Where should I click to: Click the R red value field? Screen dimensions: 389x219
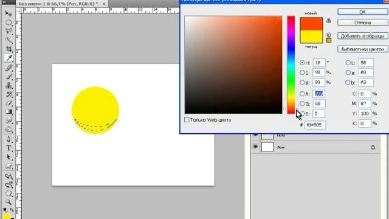[318, 94]
